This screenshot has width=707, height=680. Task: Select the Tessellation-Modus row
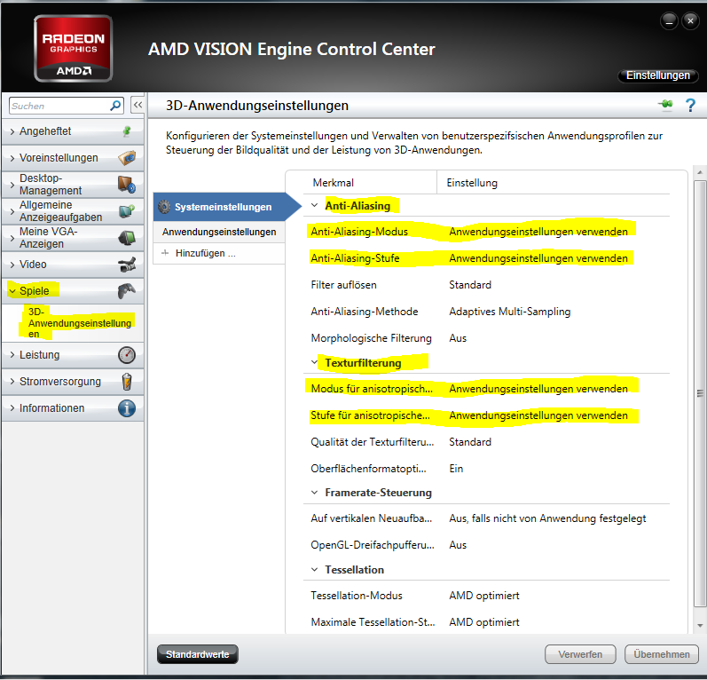[487, 596]
